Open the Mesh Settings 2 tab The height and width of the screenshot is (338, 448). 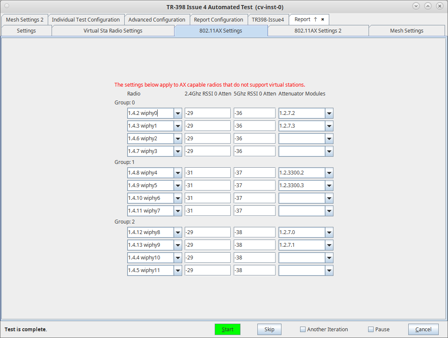coord(25,20)
